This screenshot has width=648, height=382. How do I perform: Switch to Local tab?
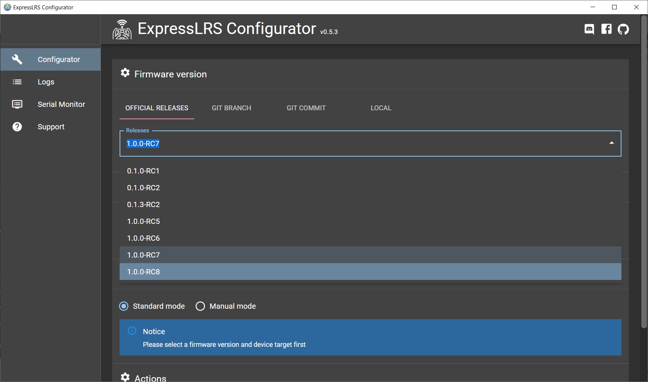(381, 108)
